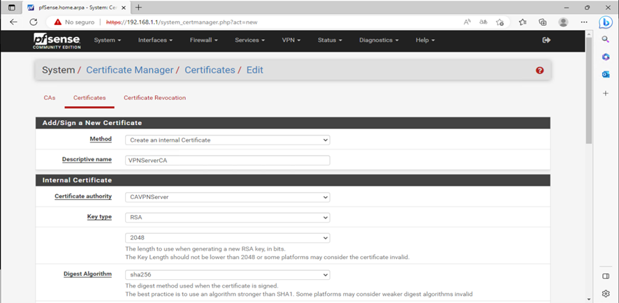
Task: Open the Microsoft 365 sidebar icon
Action: 606,57
